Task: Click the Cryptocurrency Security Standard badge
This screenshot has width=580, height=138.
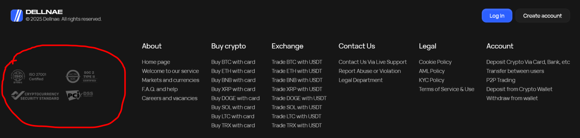Action: (x=35, y=96)
